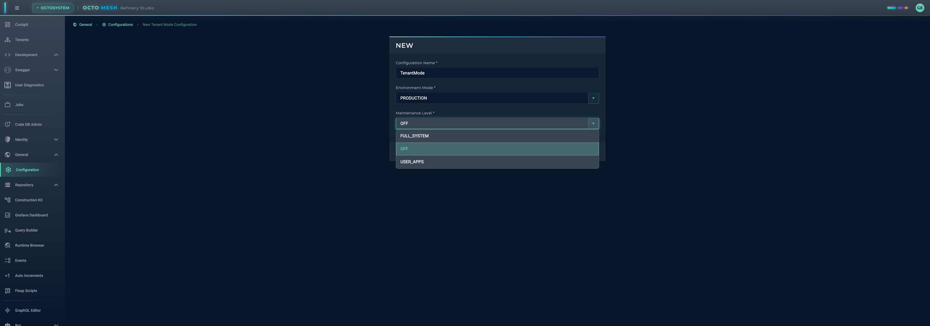Select the OFF option in list
Viewport: 930px width, 326px height.
click(497, 149)
